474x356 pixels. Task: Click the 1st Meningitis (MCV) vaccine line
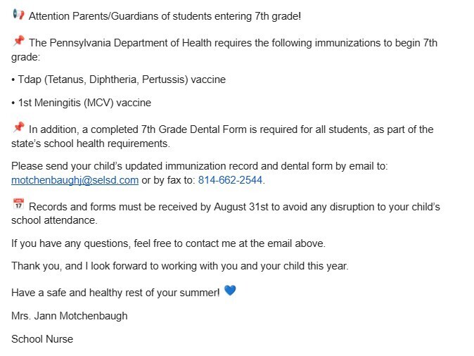81,103
